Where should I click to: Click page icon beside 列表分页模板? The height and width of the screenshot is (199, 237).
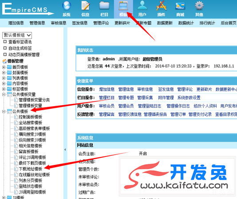[16, 180]
